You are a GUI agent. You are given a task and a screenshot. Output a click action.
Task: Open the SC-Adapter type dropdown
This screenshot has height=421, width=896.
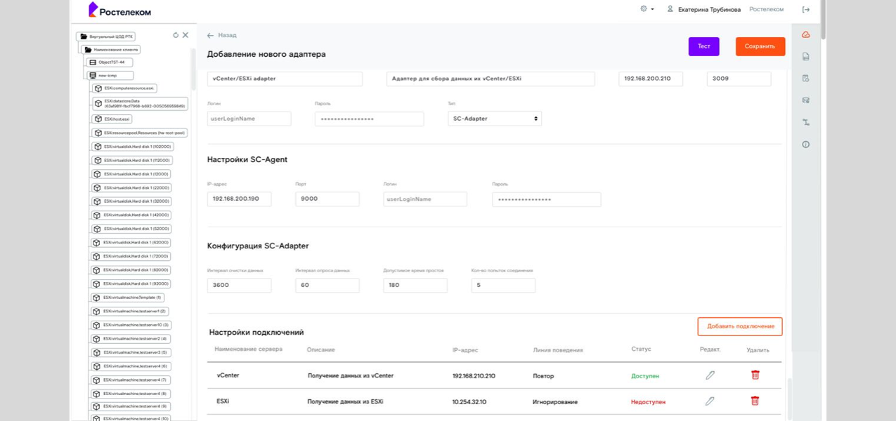(x=495, y=119)
